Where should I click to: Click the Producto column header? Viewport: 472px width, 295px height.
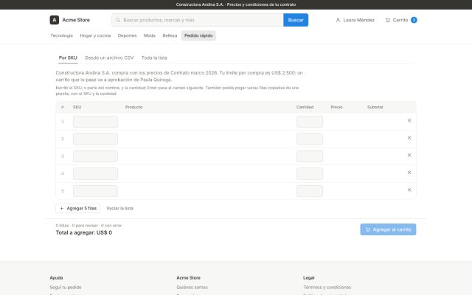coord(134,107)
